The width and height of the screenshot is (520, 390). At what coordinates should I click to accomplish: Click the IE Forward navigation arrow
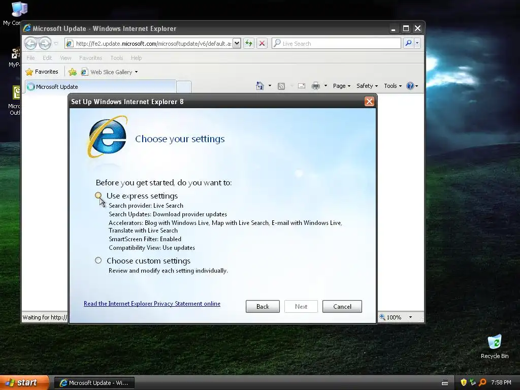click(x=45, y=43)
